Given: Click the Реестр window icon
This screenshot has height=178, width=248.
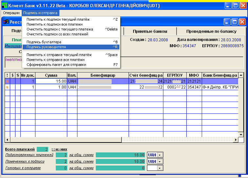Looking at the screenshot, I should (x=6, y=22).
